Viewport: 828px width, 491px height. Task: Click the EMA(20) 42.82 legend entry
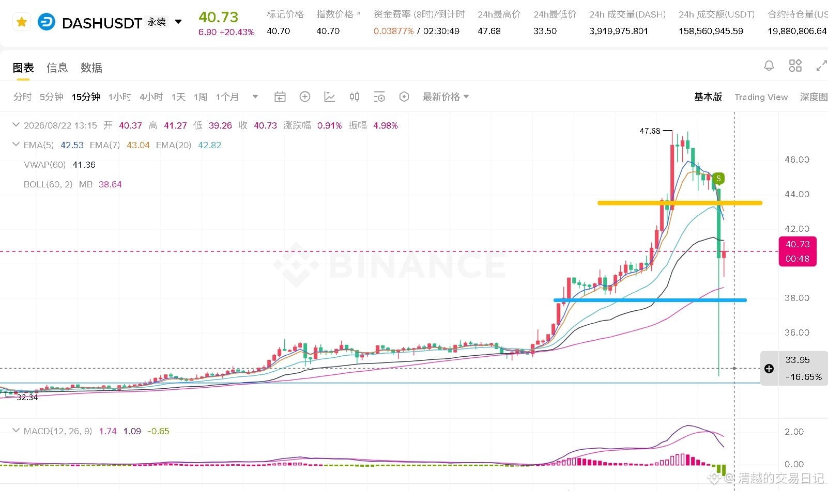(x=189, y=145)
